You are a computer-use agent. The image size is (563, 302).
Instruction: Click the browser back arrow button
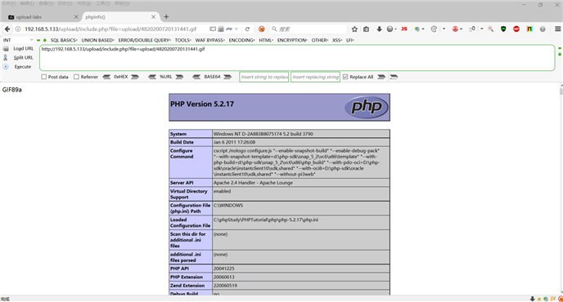(7, 29)
